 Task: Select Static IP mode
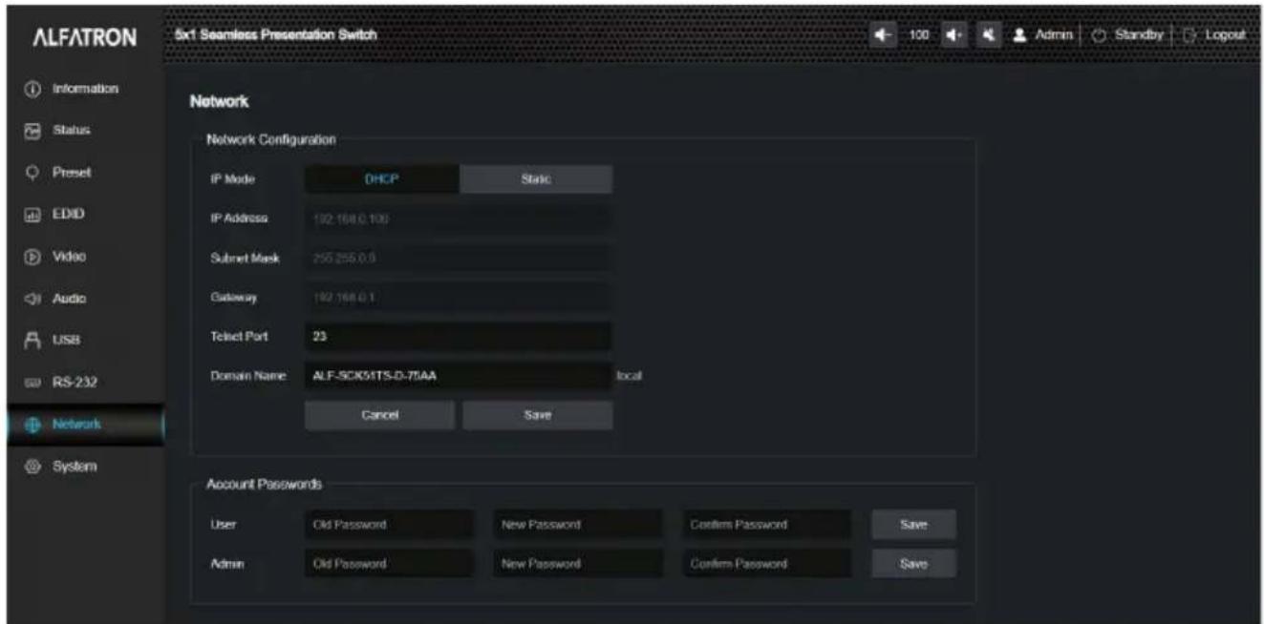(536, 178)
